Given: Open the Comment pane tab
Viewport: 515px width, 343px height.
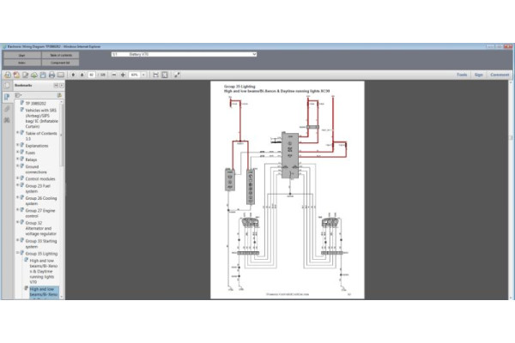Looking at the screenshot, I should pos(500,75).
